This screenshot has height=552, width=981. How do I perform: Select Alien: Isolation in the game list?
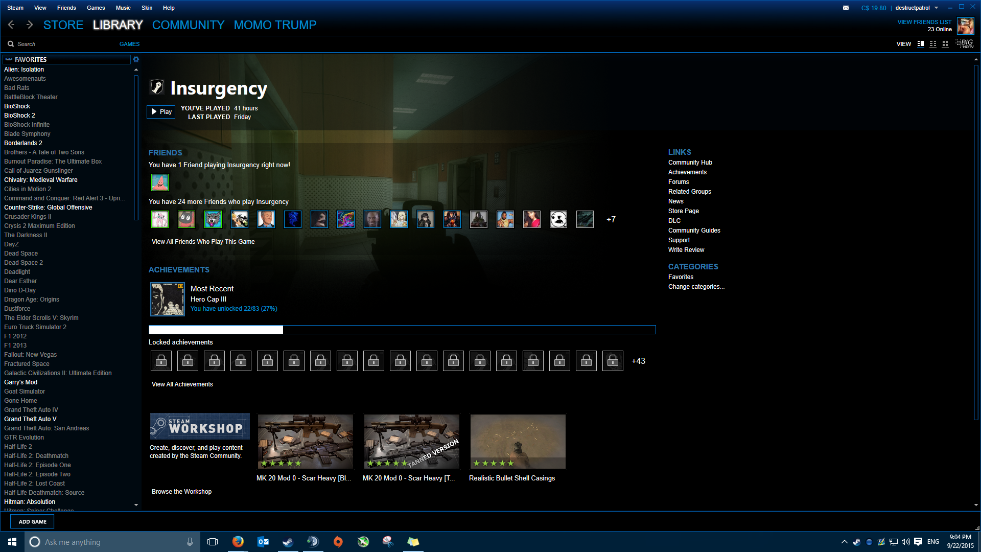(x=24, y=70)
